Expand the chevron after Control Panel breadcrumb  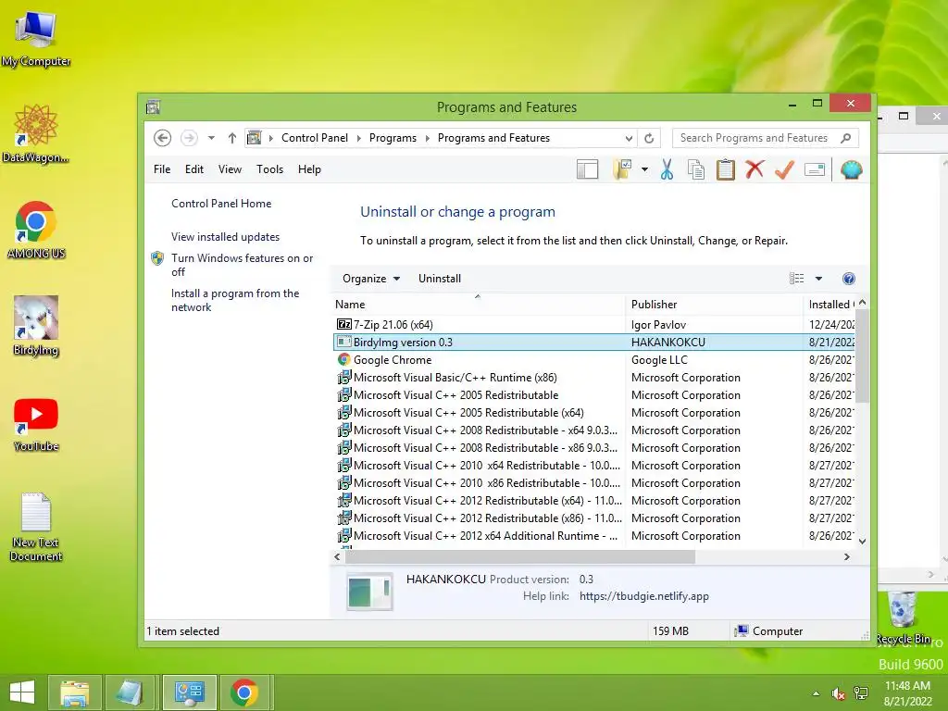pos(358,139)
